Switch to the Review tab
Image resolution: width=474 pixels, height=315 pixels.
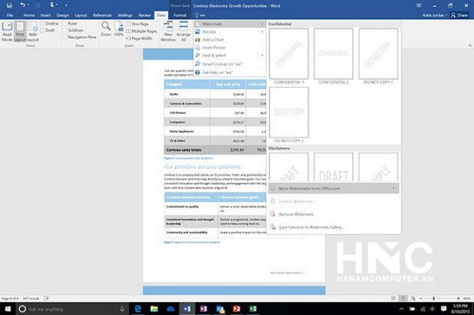(x=145, y=15)
